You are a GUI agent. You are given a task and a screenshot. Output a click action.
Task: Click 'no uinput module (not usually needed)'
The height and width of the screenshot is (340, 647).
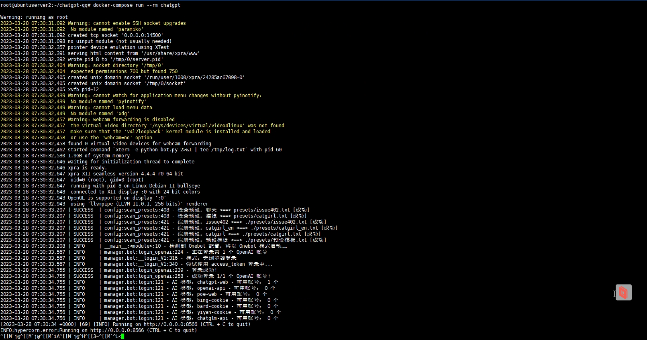[x=120, y=41]
